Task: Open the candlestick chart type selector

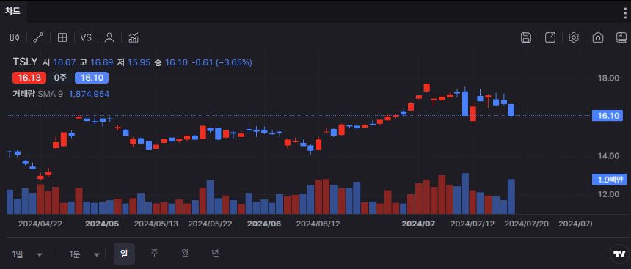Action: [15, 37]
